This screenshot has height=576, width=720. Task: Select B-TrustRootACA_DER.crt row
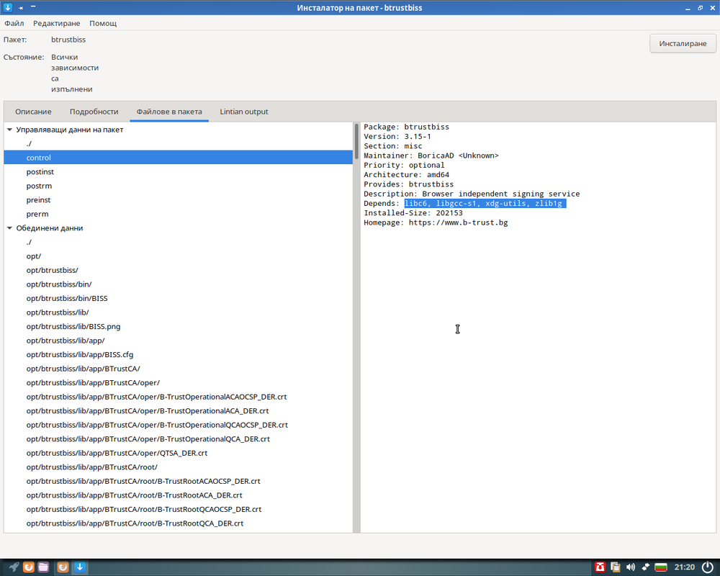(x=178, y=495)
